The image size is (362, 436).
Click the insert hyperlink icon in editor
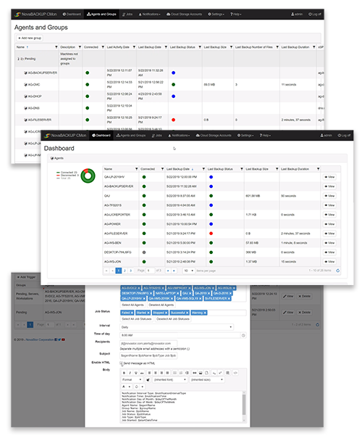195,373
